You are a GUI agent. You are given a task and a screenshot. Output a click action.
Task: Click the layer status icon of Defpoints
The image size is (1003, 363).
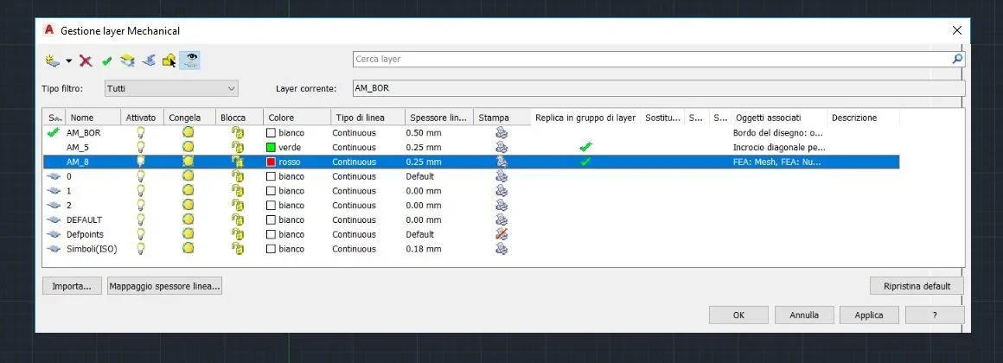[54, 234]
